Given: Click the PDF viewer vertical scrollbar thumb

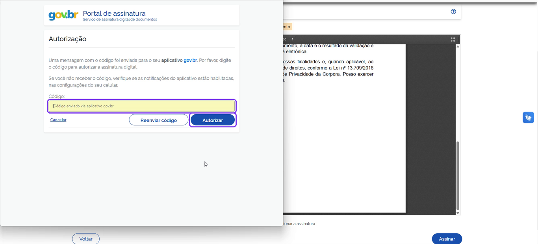Looking at the screenshot, I should (458, 176).
